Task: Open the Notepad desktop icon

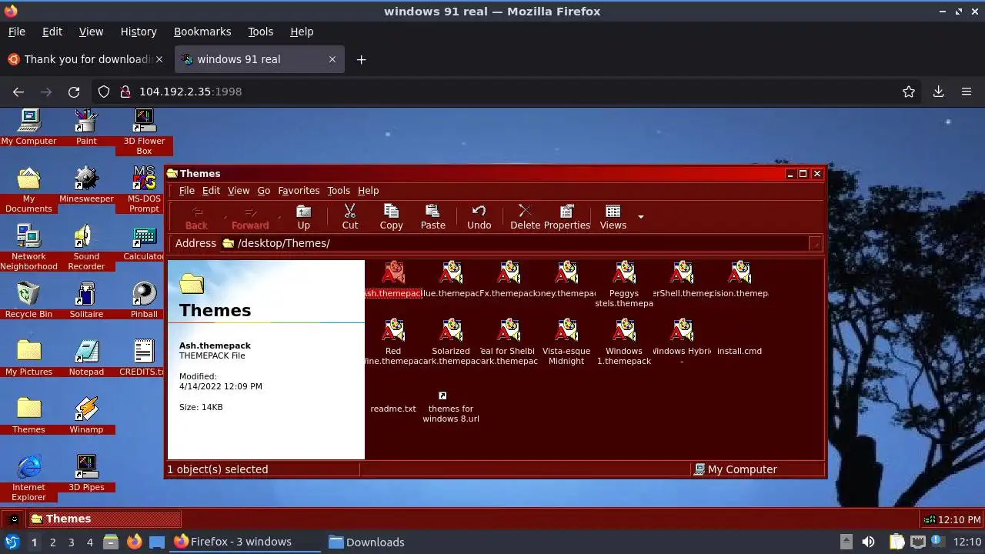Action: click(86, 358)
